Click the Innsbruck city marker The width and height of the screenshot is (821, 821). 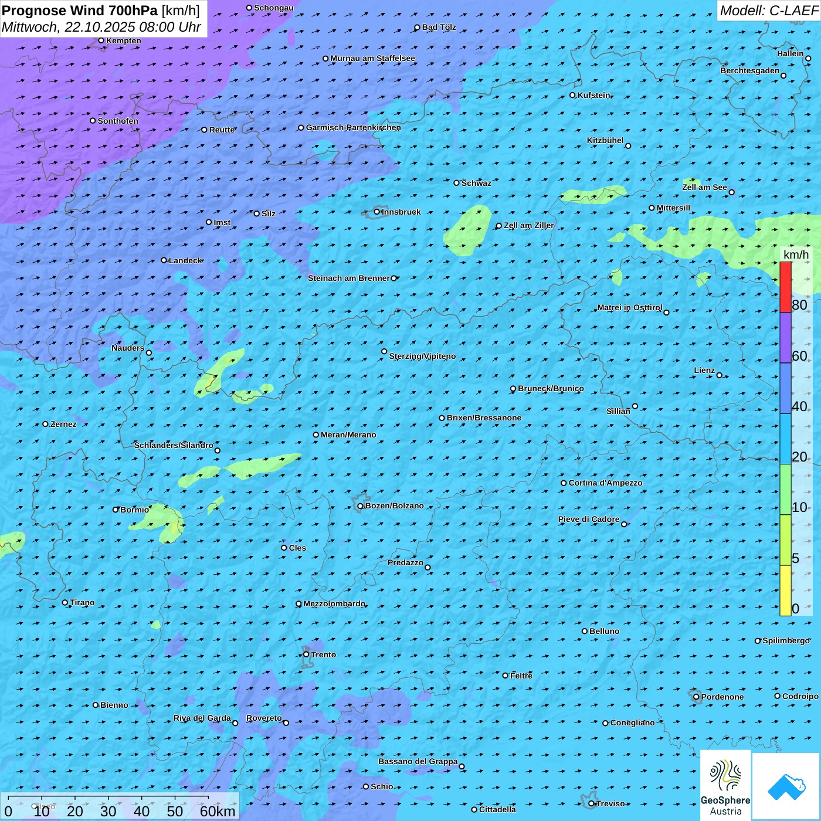pyautogui.click(x=377, y=212)
